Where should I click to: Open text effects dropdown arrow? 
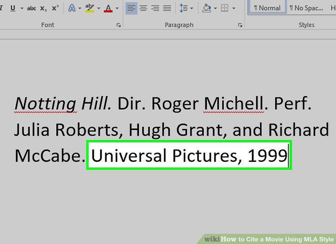pos(80,9)
